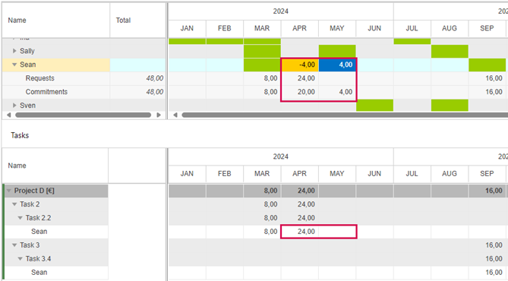
Task: Expand the Sven resource row
Action: click(x=14, y=106)
